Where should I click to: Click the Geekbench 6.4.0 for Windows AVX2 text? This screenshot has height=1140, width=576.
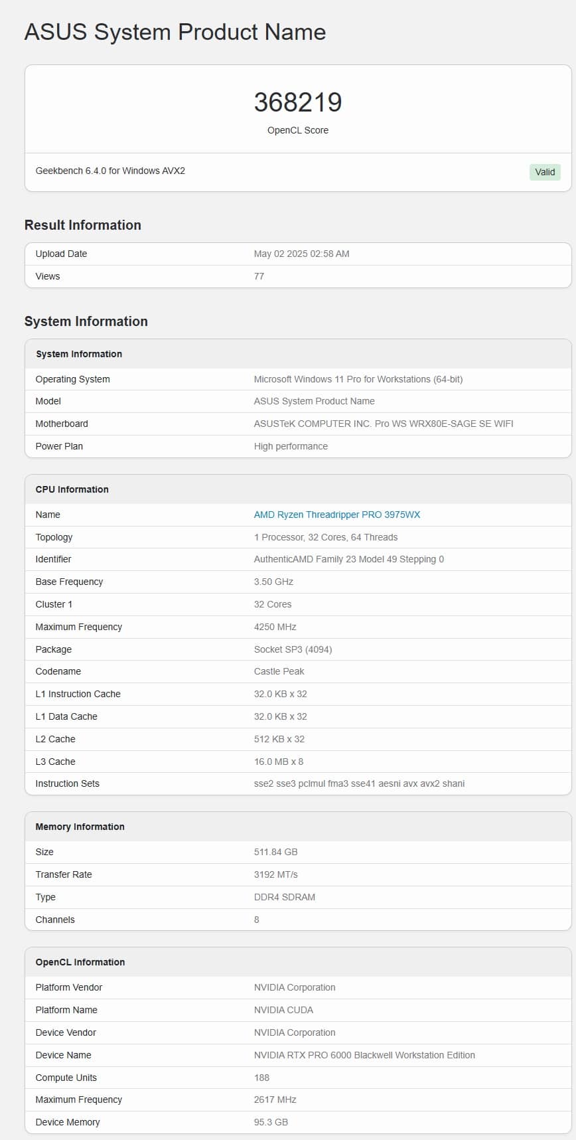(x=110, y=171)
